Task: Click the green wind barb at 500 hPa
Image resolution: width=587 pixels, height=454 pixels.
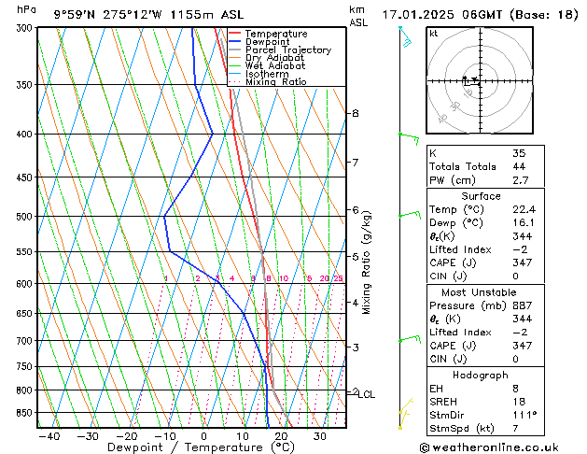Action: (410, 215)
